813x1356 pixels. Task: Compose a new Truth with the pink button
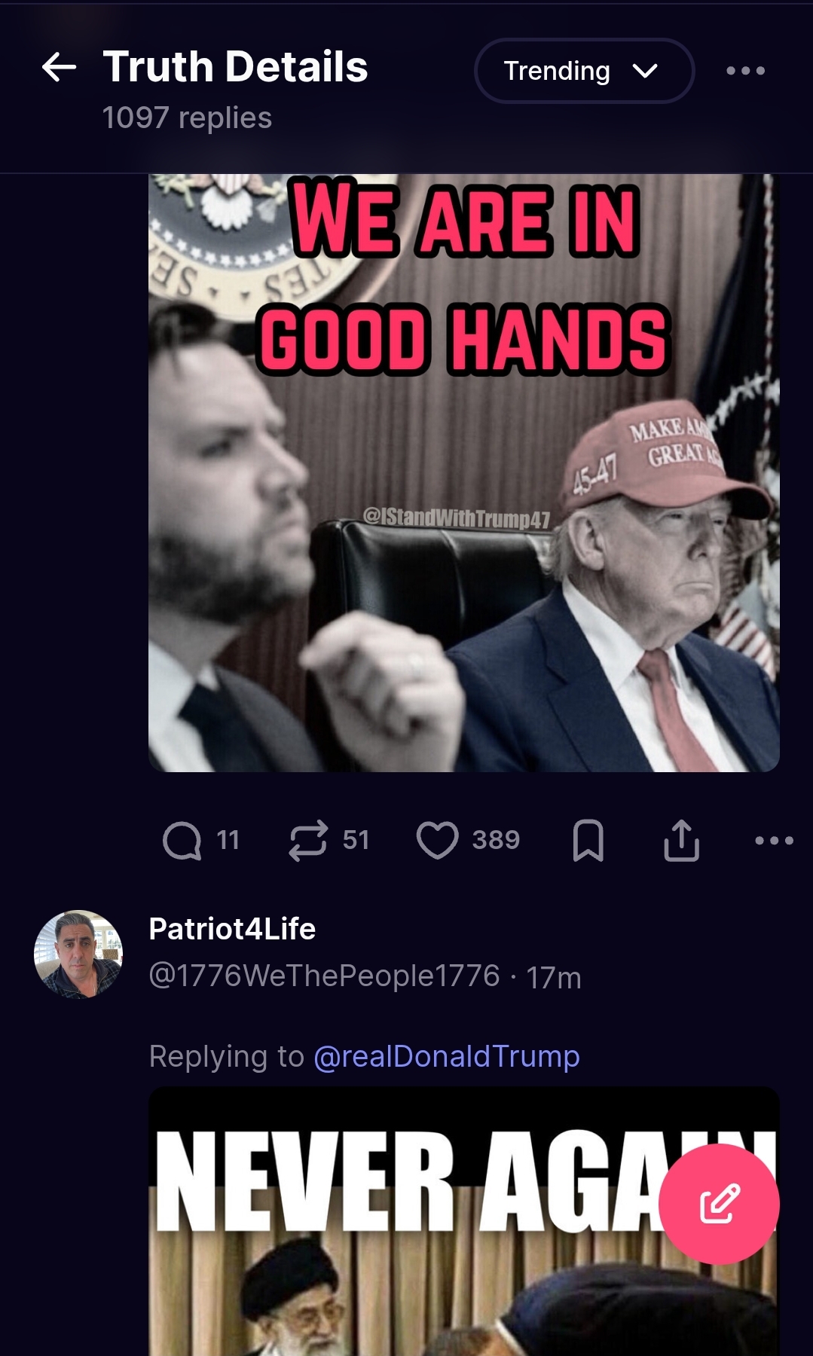719,1204
